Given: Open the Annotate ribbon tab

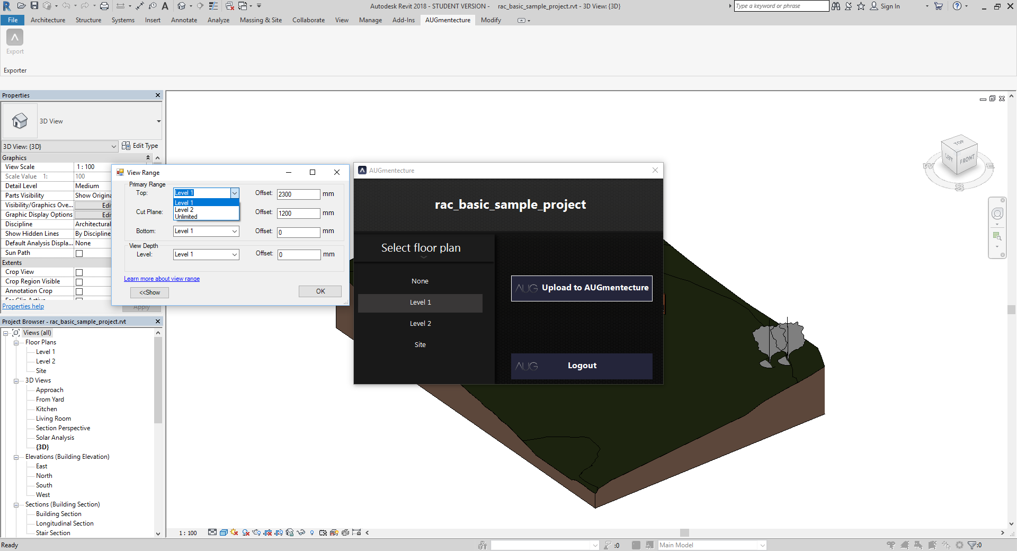Looking at the screenshot, I should click(x=184, y=20).
